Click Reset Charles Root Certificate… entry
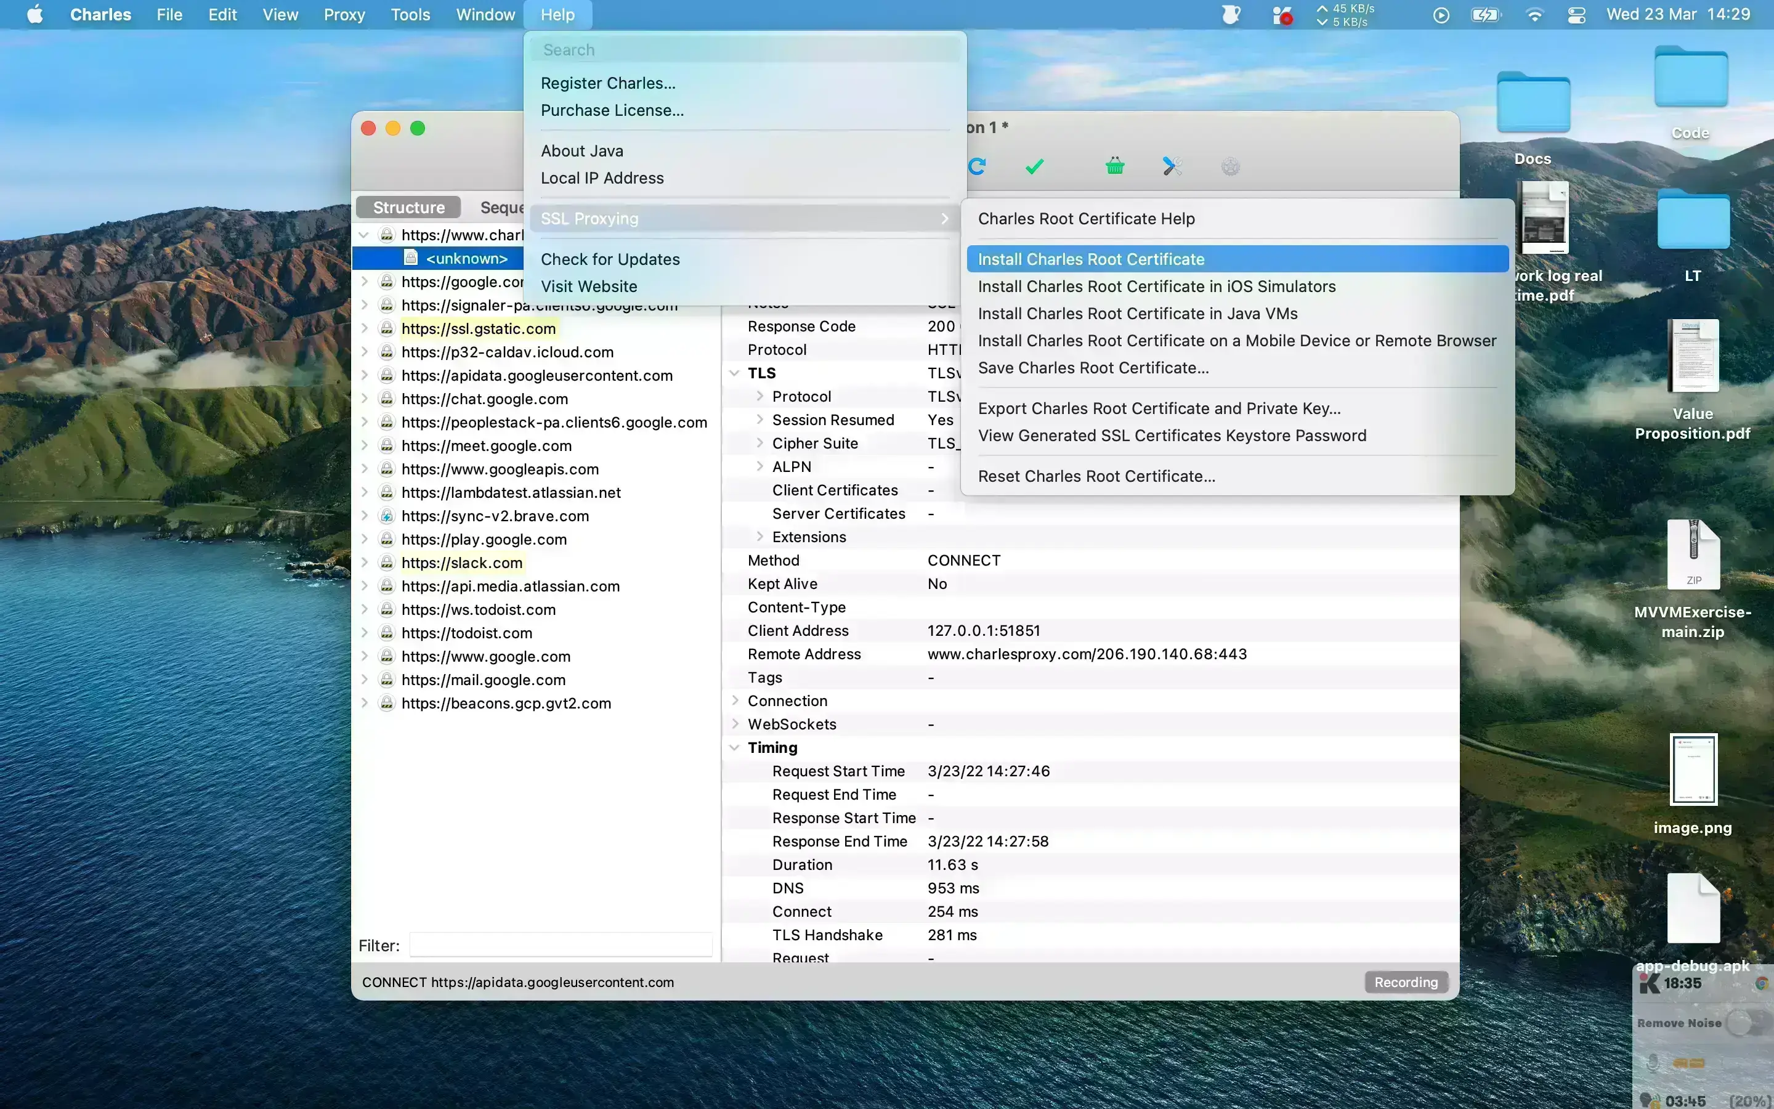Viewport: 1774px width, 1109px height. click(x=1096, y=477)
